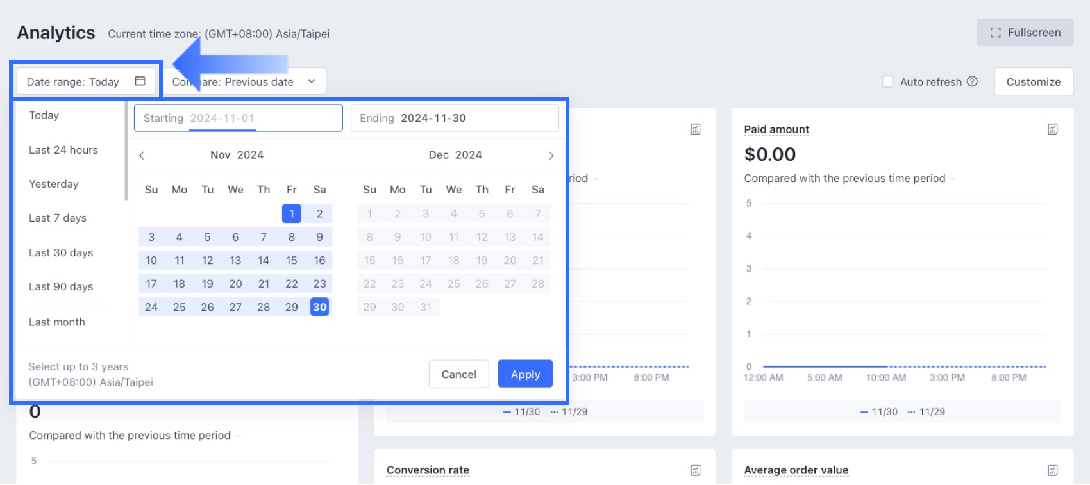Screen dimensions: 1090x485
Task: Choose the Last month preset
Action: click(x=57, y=322)
